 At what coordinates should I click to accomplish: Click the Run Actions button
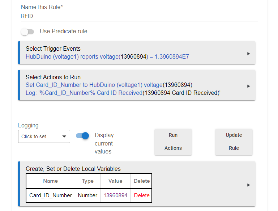pyautogui.click(x=173, y=142)
